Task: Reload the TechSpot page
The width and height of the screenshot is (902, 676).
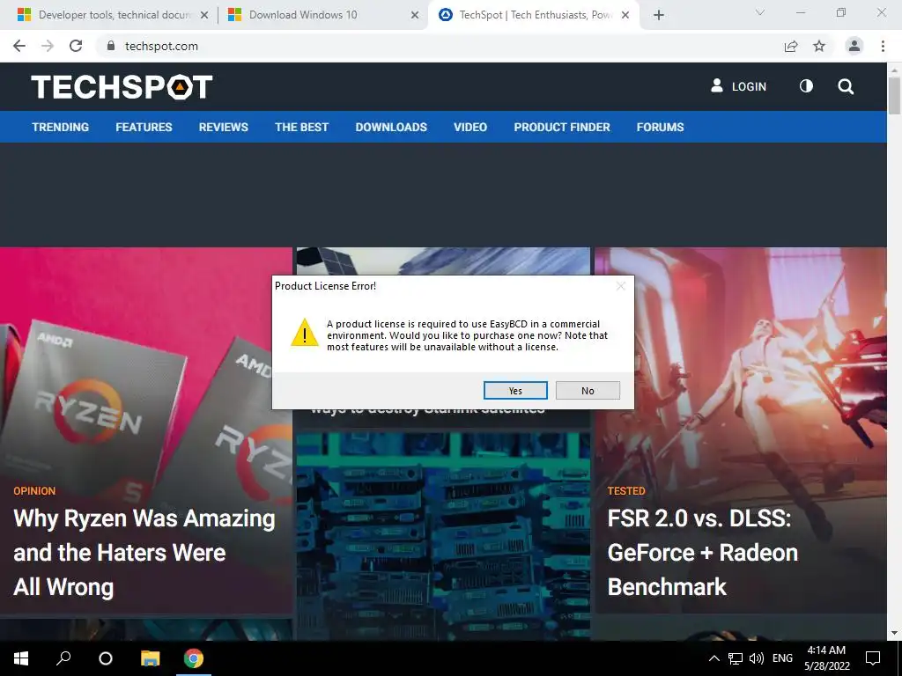Action: click(x=76, y=46)
